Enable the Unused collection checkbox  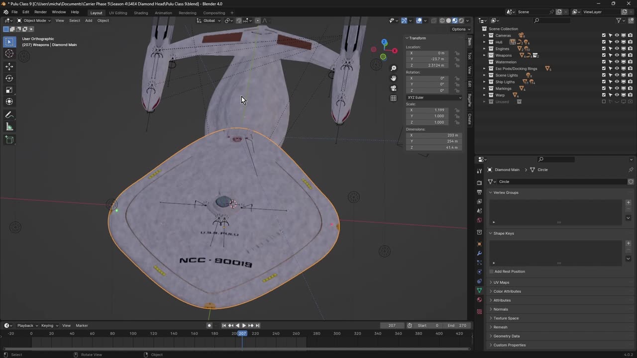604,101
